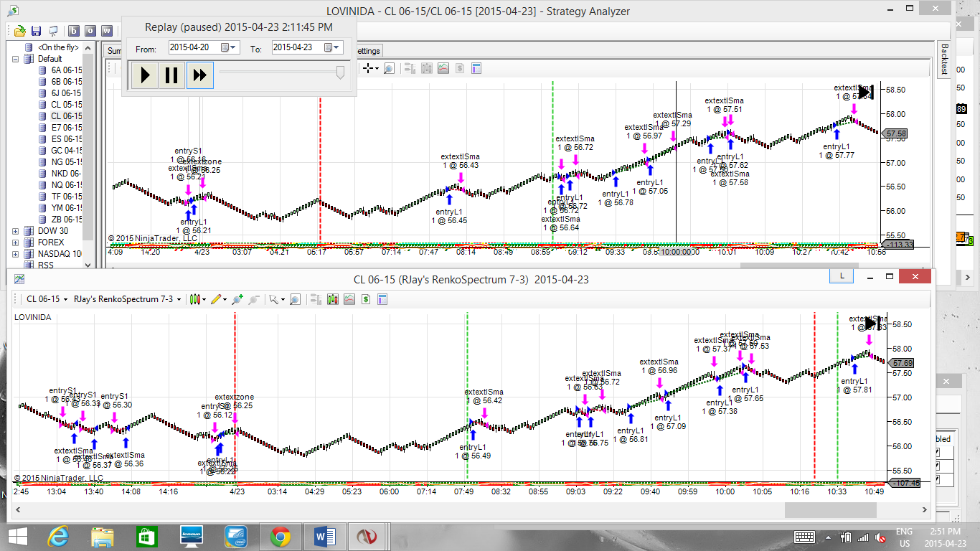The image size is (980, 551).
Task: Click the Play button in Replay control
Action: point(144,75)
